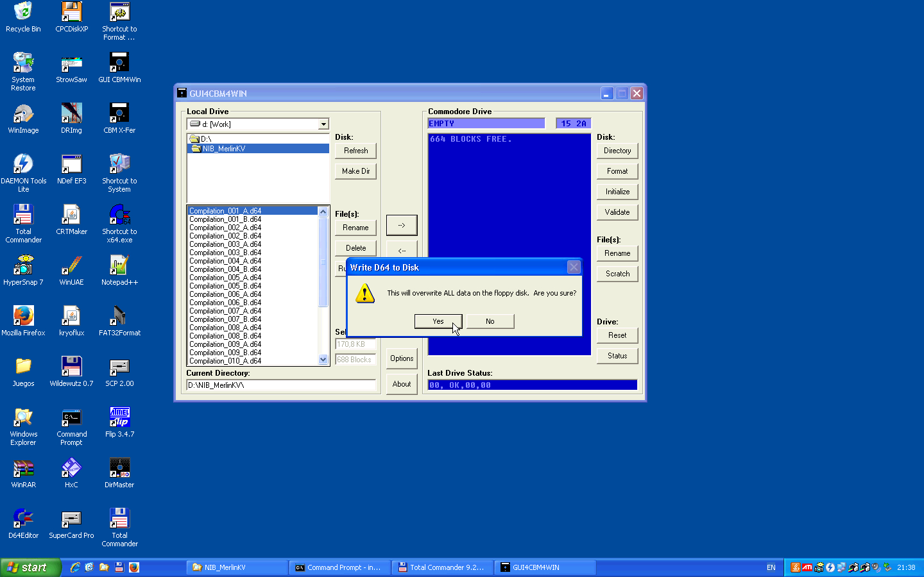Screen dimensions: 924x577
Task: Open the About button
Action: click(402, 384)
